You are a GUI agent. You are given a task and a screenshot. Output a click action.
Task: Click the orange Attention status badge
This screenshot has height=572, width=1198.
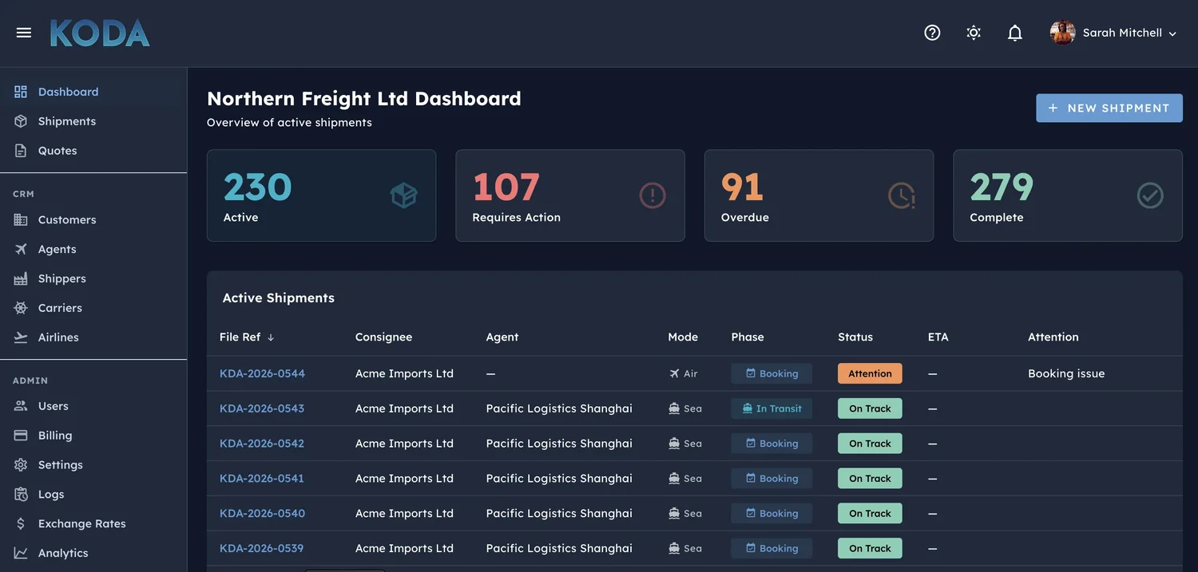pyautogui.click(x=870, y=373)
